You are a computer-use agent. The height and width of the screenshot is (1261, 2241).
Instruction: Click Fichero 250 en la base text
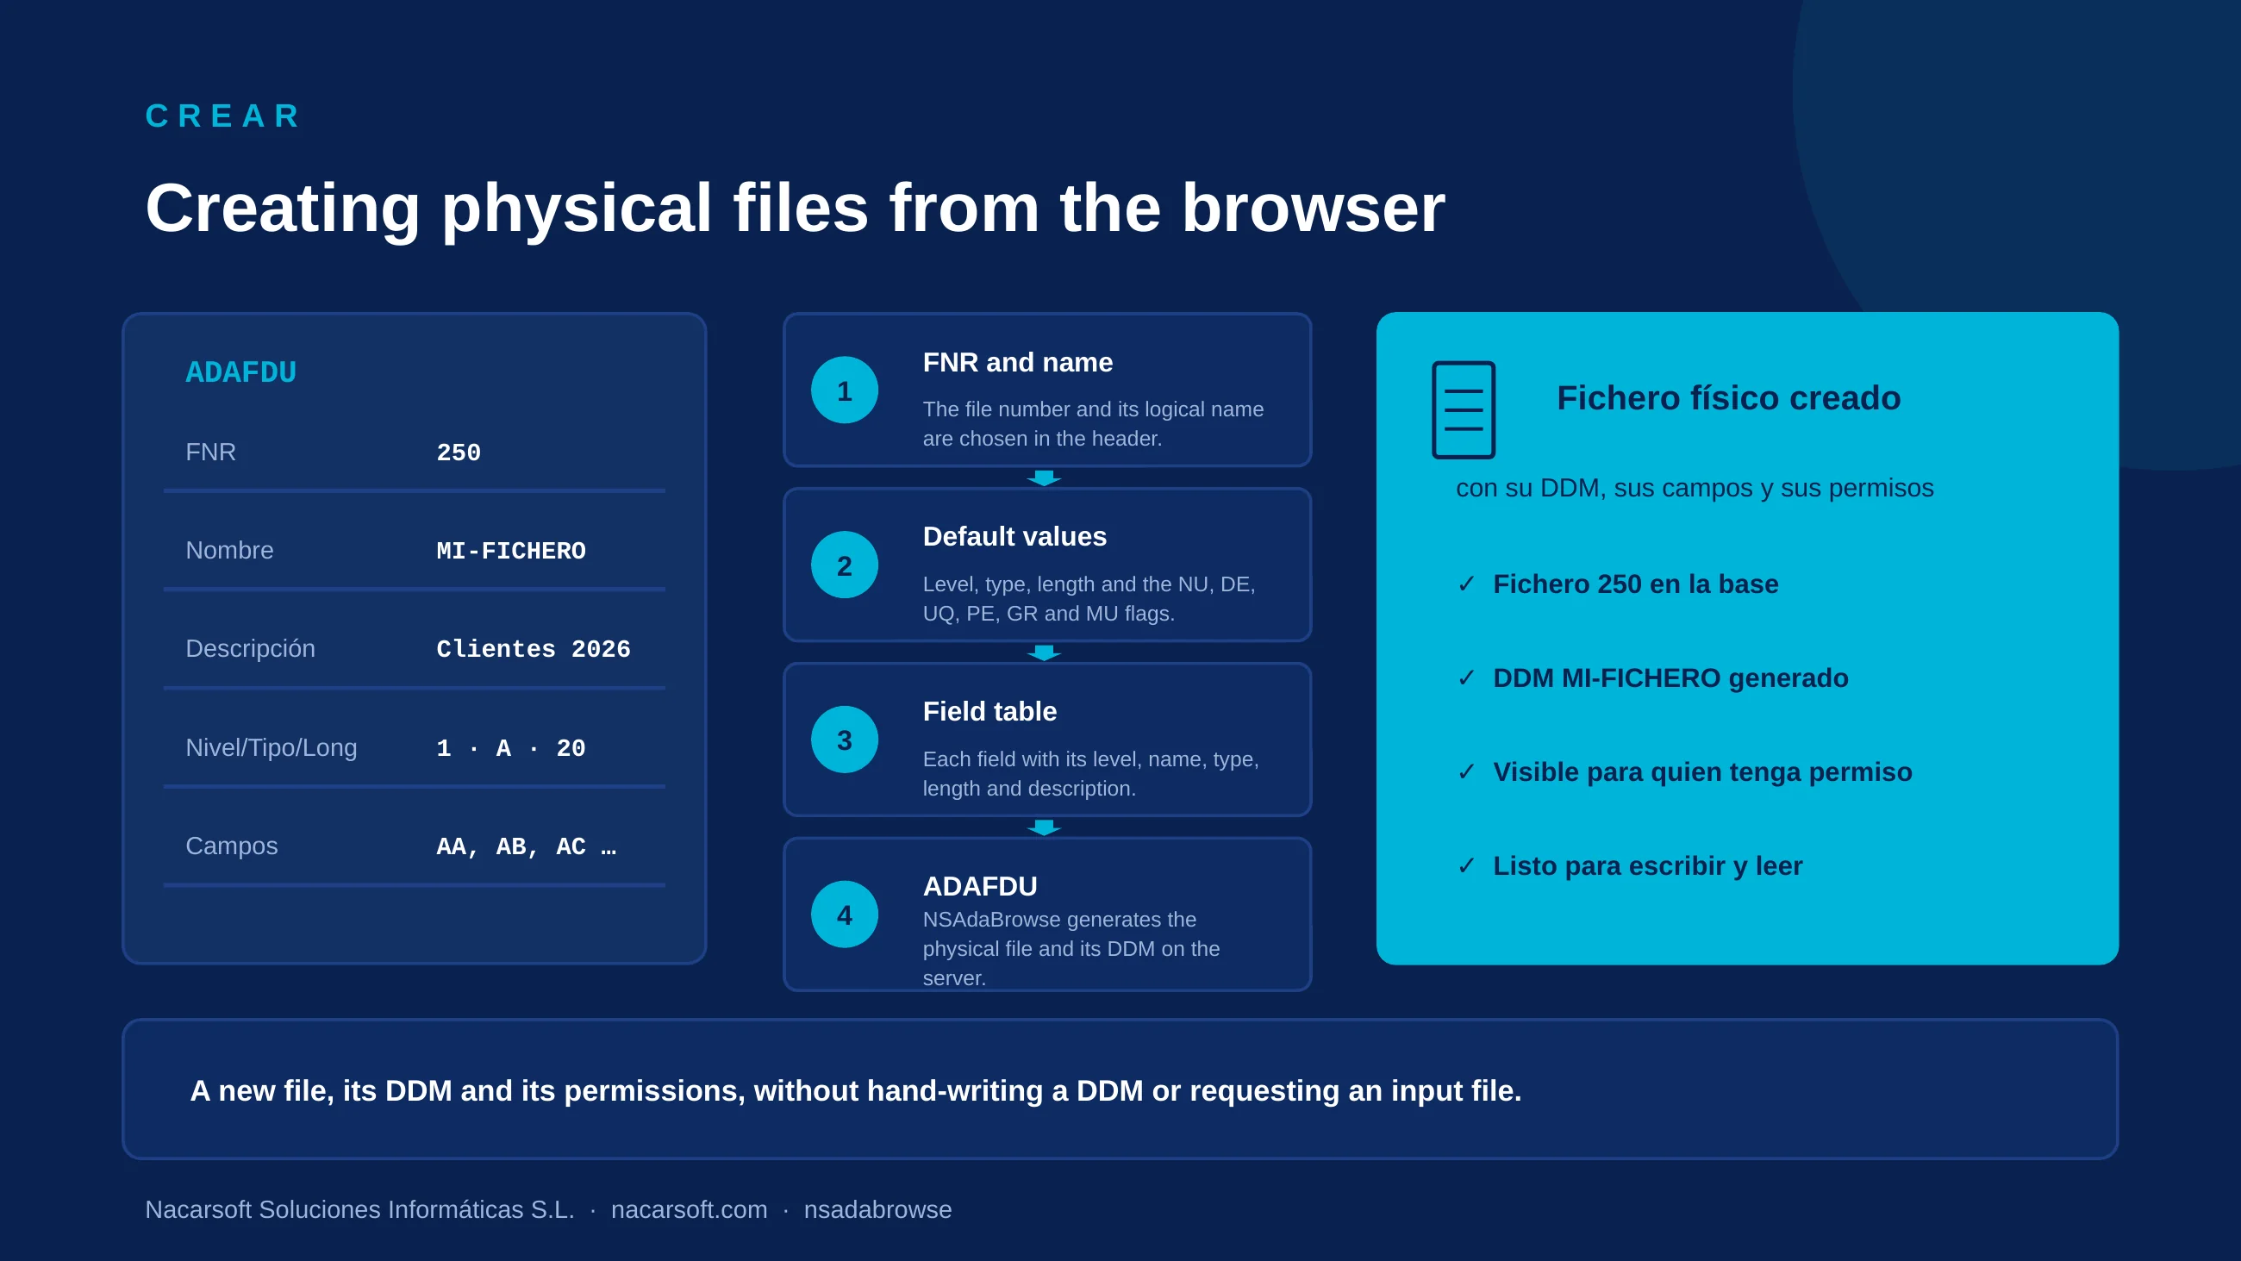pyautogui.click(x=1636, y=584)
